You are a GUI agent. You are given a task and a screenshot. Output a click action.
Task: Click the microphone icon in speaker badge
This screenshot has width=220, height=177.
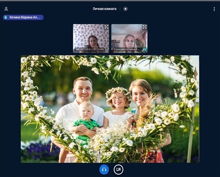tap(6, 17)
